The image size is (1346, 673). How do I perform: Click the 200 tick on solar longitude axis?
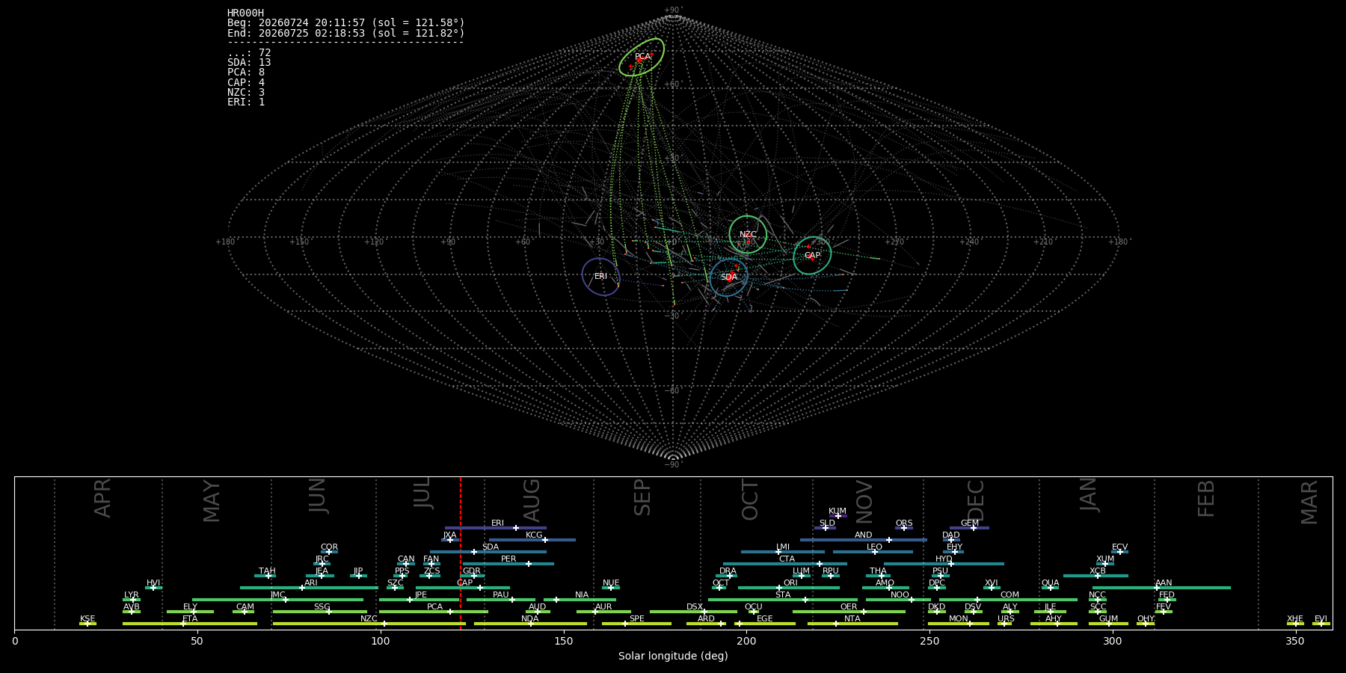746,641
